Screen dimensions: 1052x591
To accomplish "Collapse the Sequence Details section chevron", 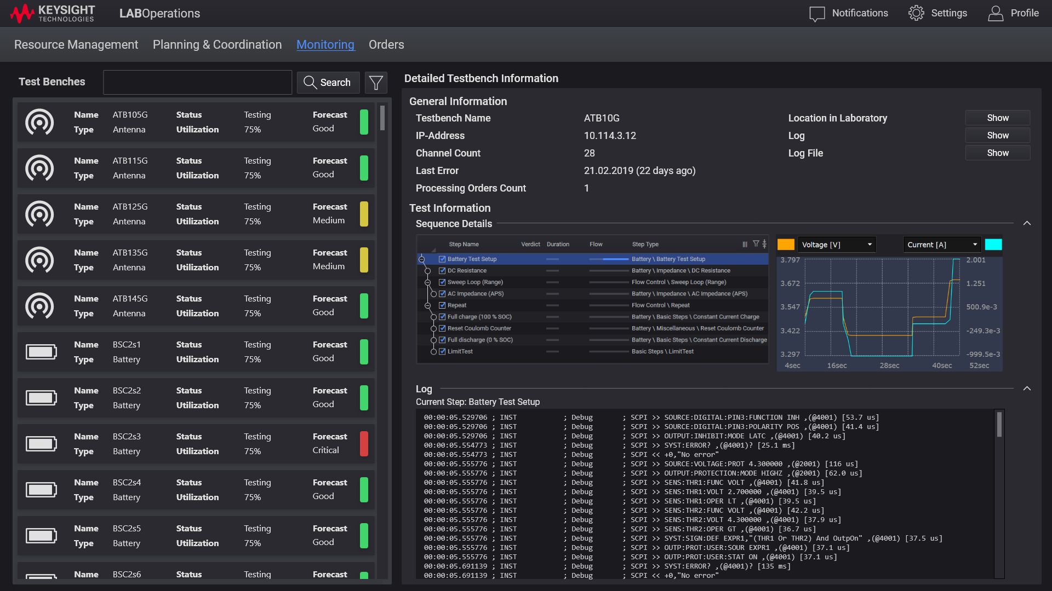I will [1027, 223].
